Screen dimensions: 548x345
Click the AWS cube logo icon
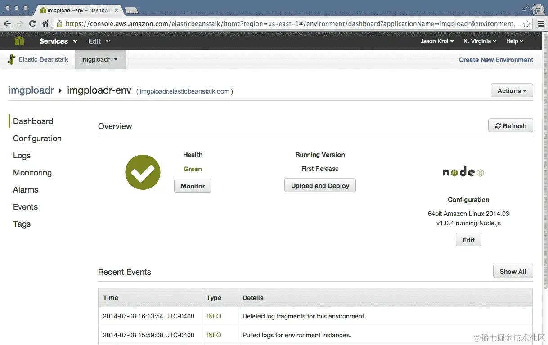click(x=19, y=41)
